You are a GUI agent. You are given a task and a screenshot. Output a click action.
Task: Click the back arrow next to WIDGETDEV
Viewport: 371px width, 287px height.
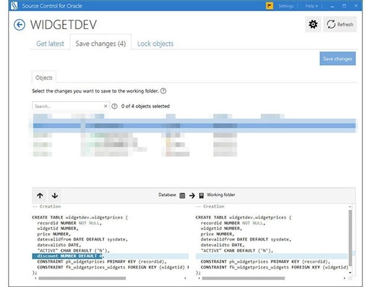point(20,25)
